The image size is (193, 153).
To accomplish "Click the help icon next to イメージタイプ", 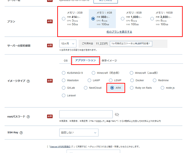I will [28, 81].
